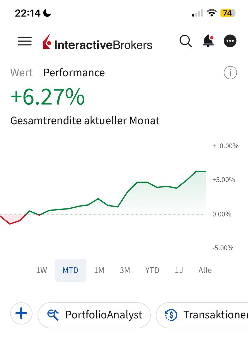
Task: Select the MTD time range
Action: coord(70,270)
